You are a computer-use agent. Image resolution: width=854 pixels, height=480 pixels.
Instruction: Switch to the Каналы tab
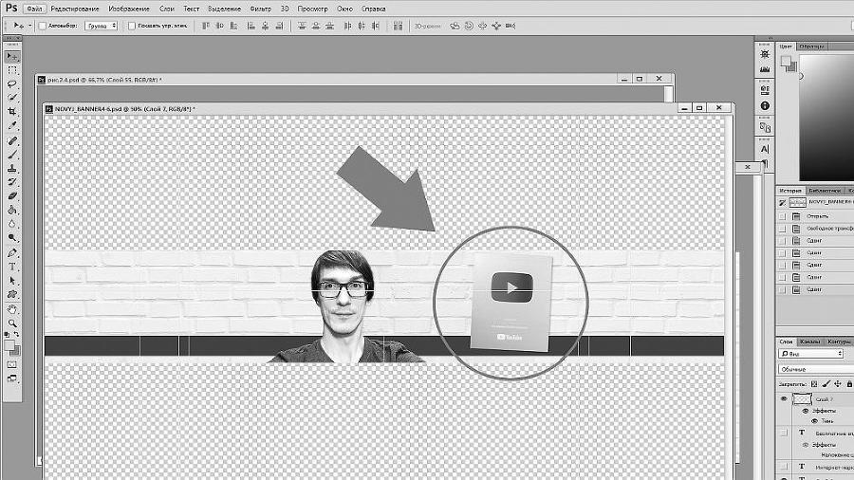tap(809, 342)
